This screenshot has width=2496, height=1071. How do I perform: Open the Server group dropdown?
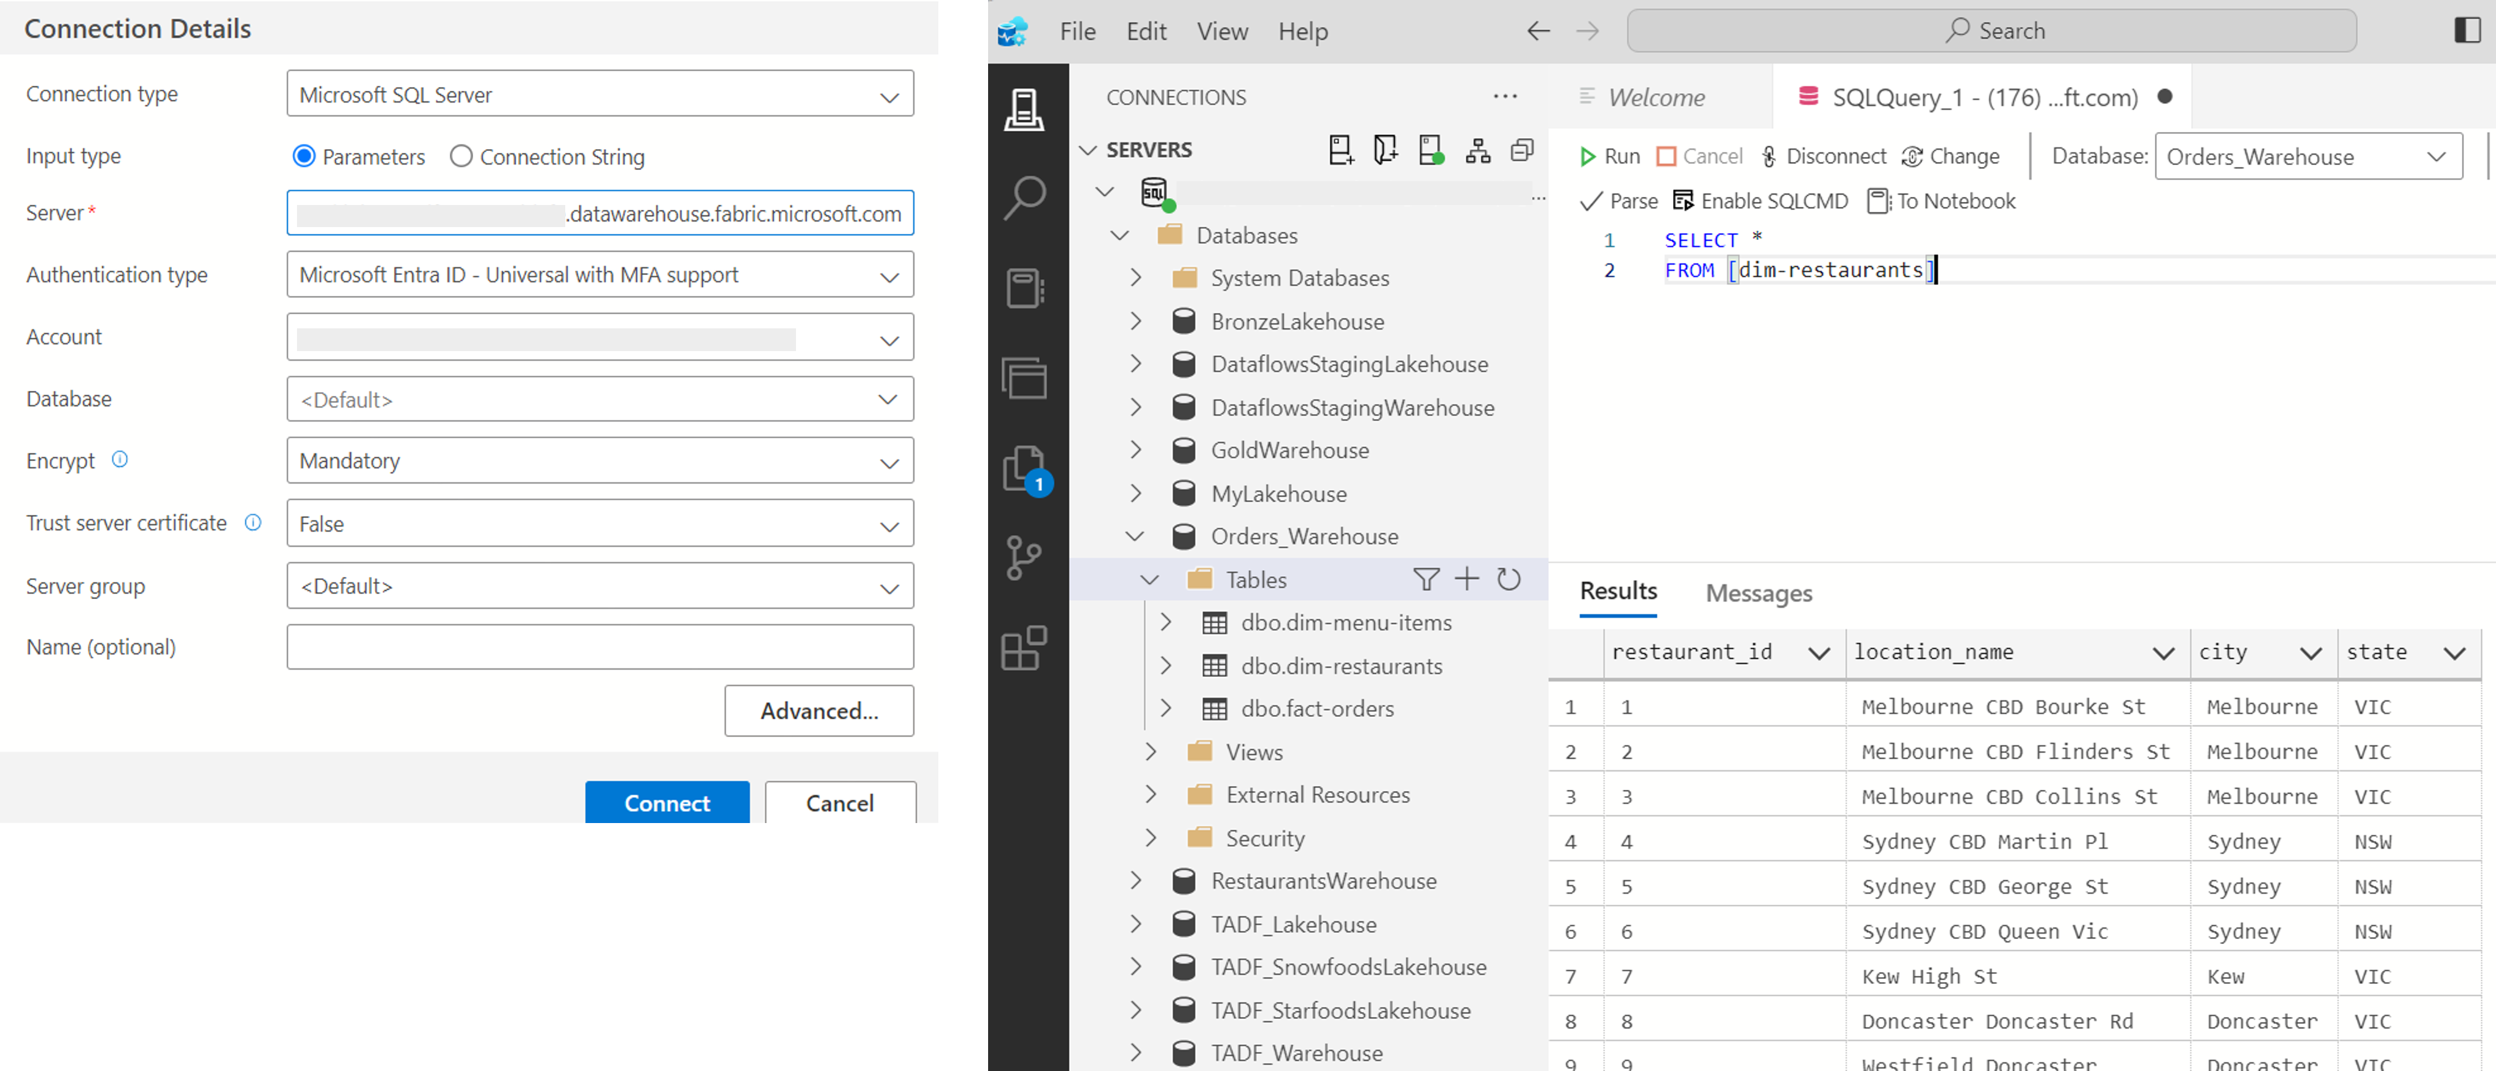click(x=600, y=586)
